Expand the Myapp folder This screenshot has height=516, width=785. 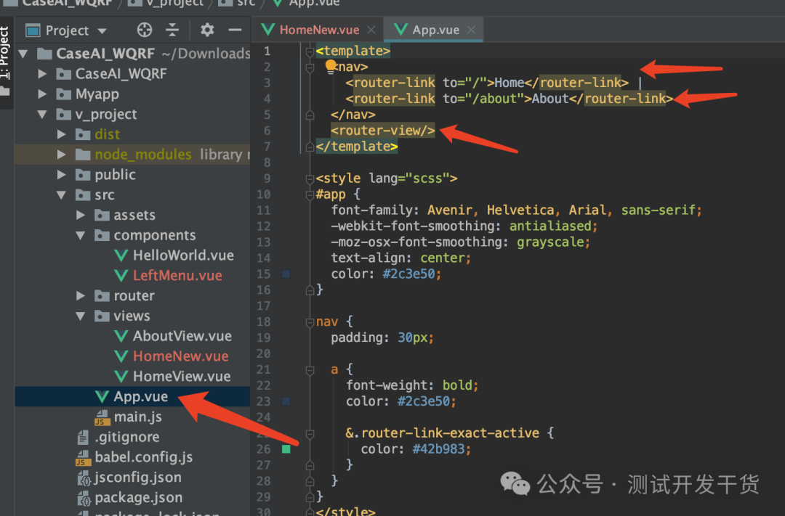click(43, 94)
